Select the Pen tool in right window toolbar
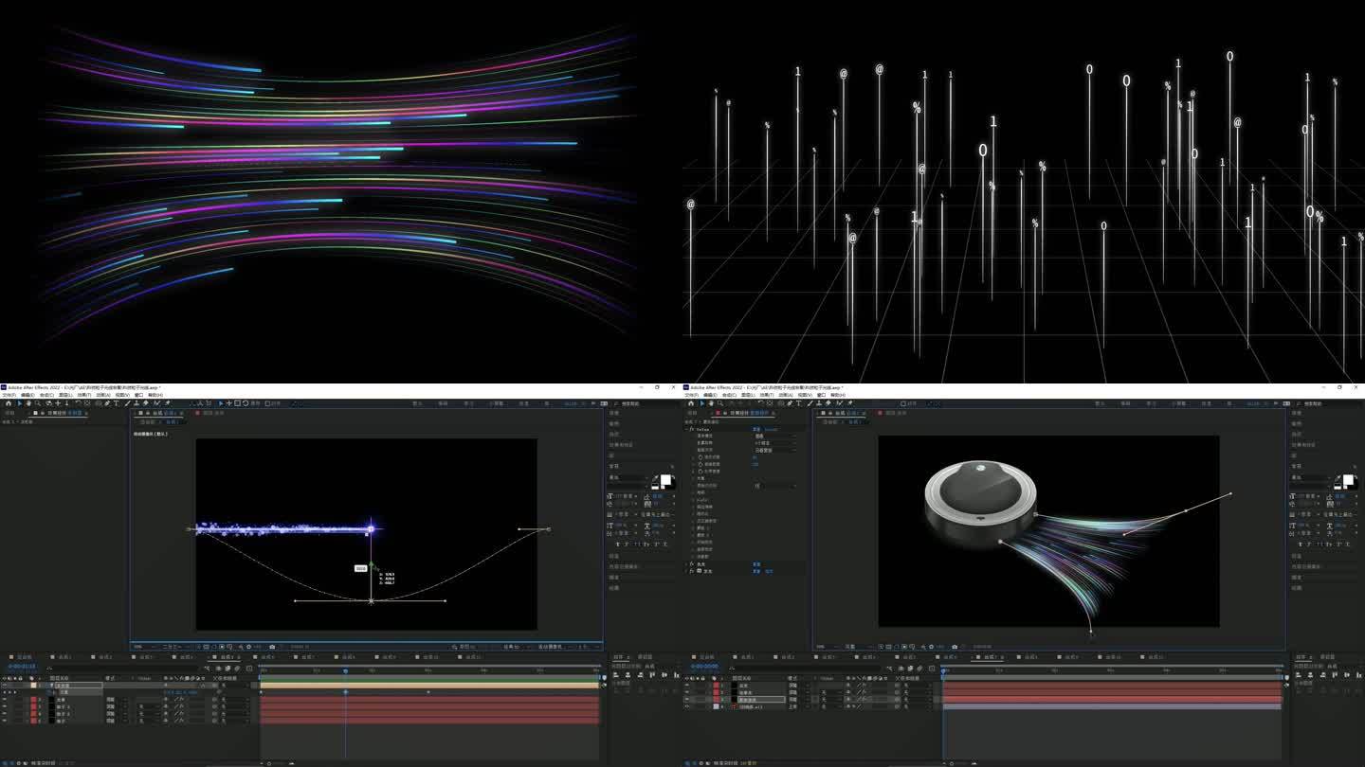The width and height of the screenshot is (1365, 767). point(790,403)
